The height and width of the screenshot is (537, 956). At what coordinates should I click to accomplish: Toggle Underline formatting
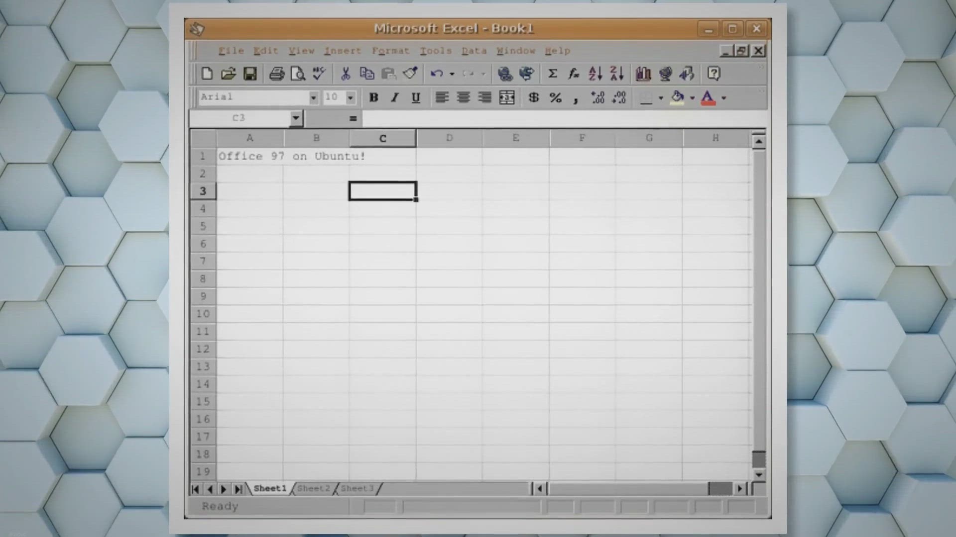[x=416, y=97]
